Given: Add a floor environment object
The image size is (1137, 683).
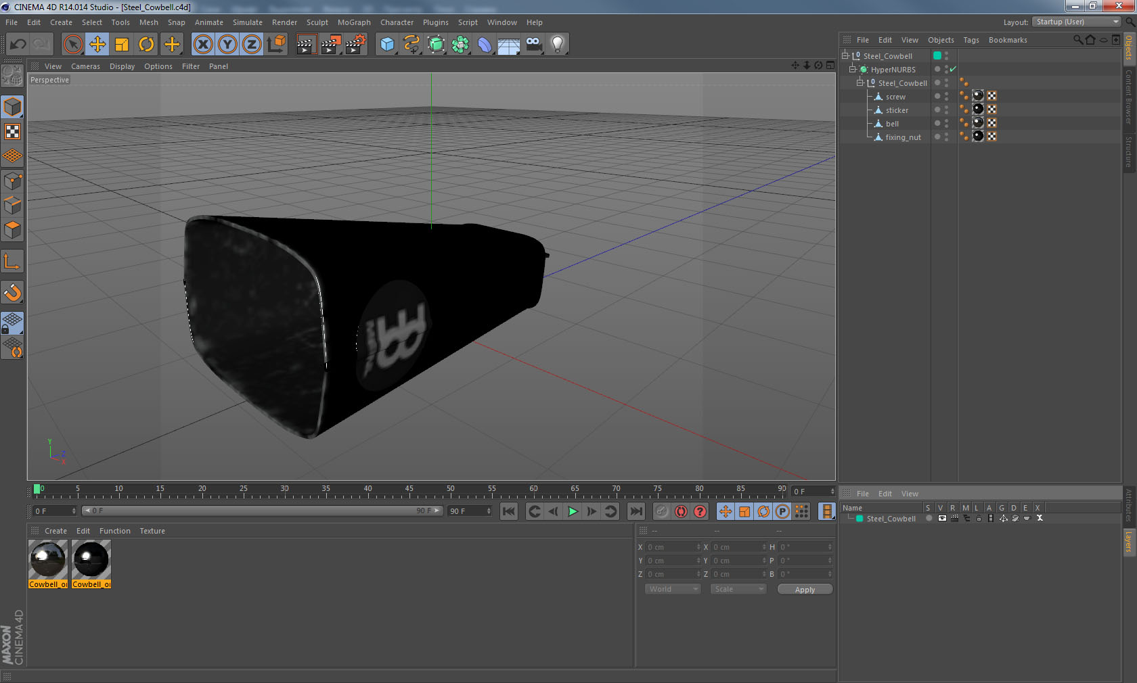Looking at the screenshot, I should (x=509, y=45).
